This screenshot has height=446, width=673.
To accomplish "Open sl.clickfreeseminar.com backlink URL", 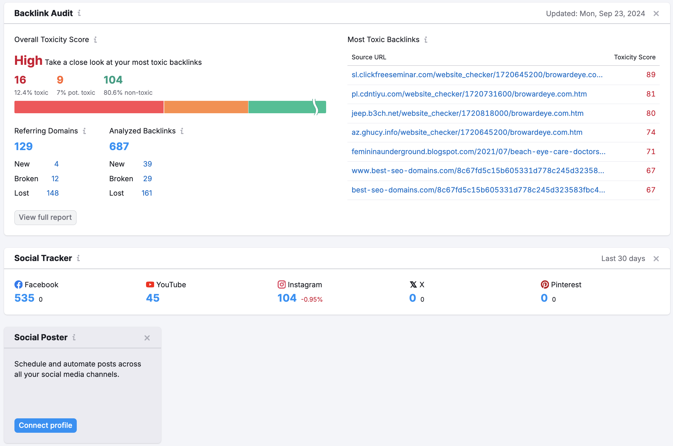I will tap(477, 75).
